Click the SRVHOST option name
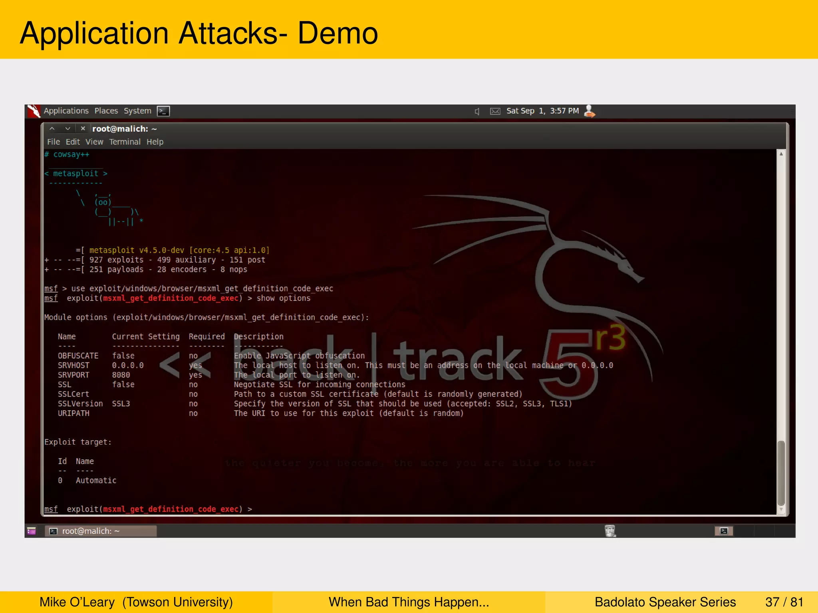The height and width of the screenshot is (613, 818). pyautogui.click(x=73, y=366)
